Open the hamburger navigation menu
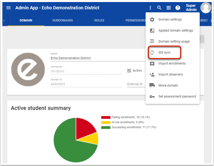The image size is (214, 166). pos(8,8)
